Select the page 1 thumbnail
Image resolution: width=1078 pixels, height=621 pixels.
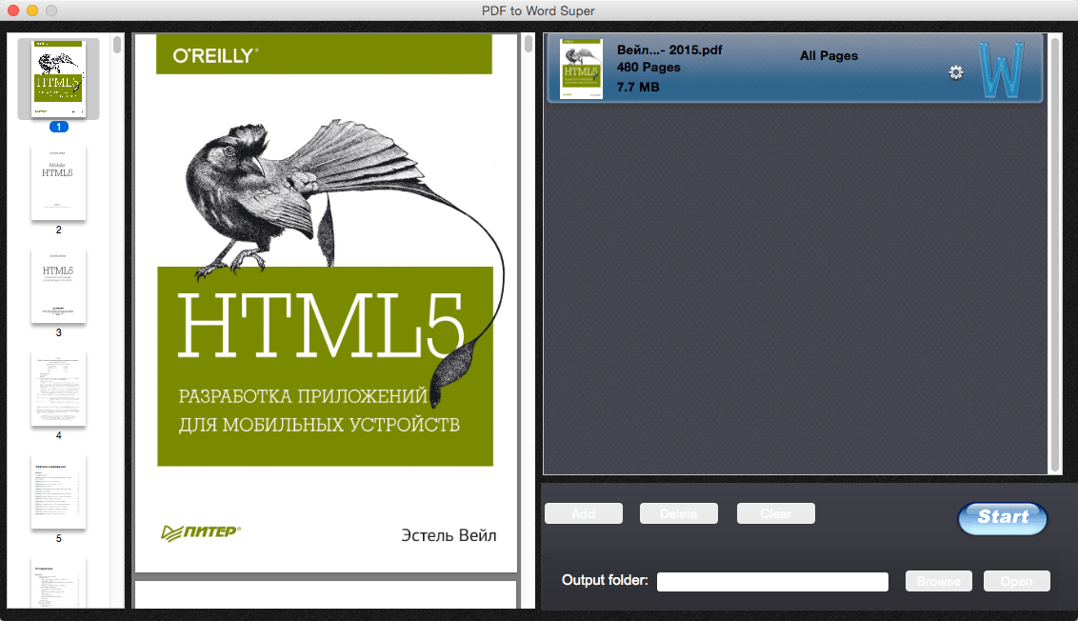point(58,78)
